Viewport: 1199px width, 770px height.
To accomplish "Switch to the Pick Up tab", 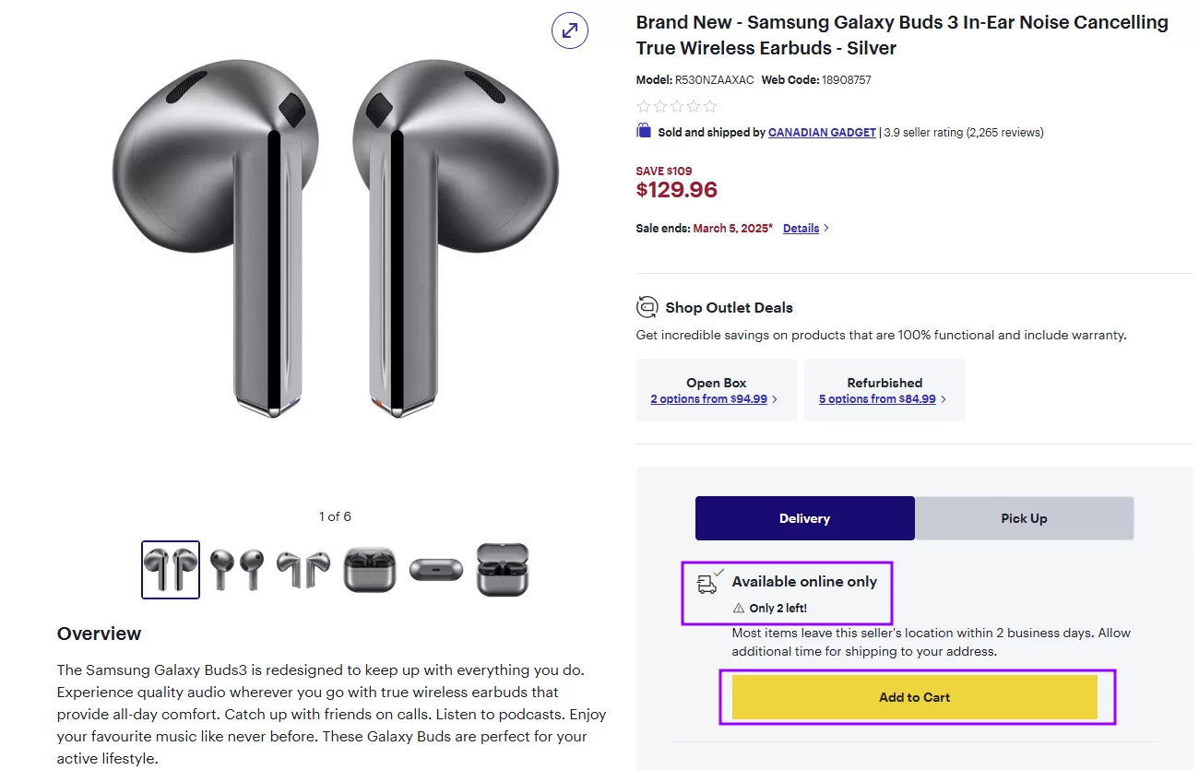I will (1024, 518).
